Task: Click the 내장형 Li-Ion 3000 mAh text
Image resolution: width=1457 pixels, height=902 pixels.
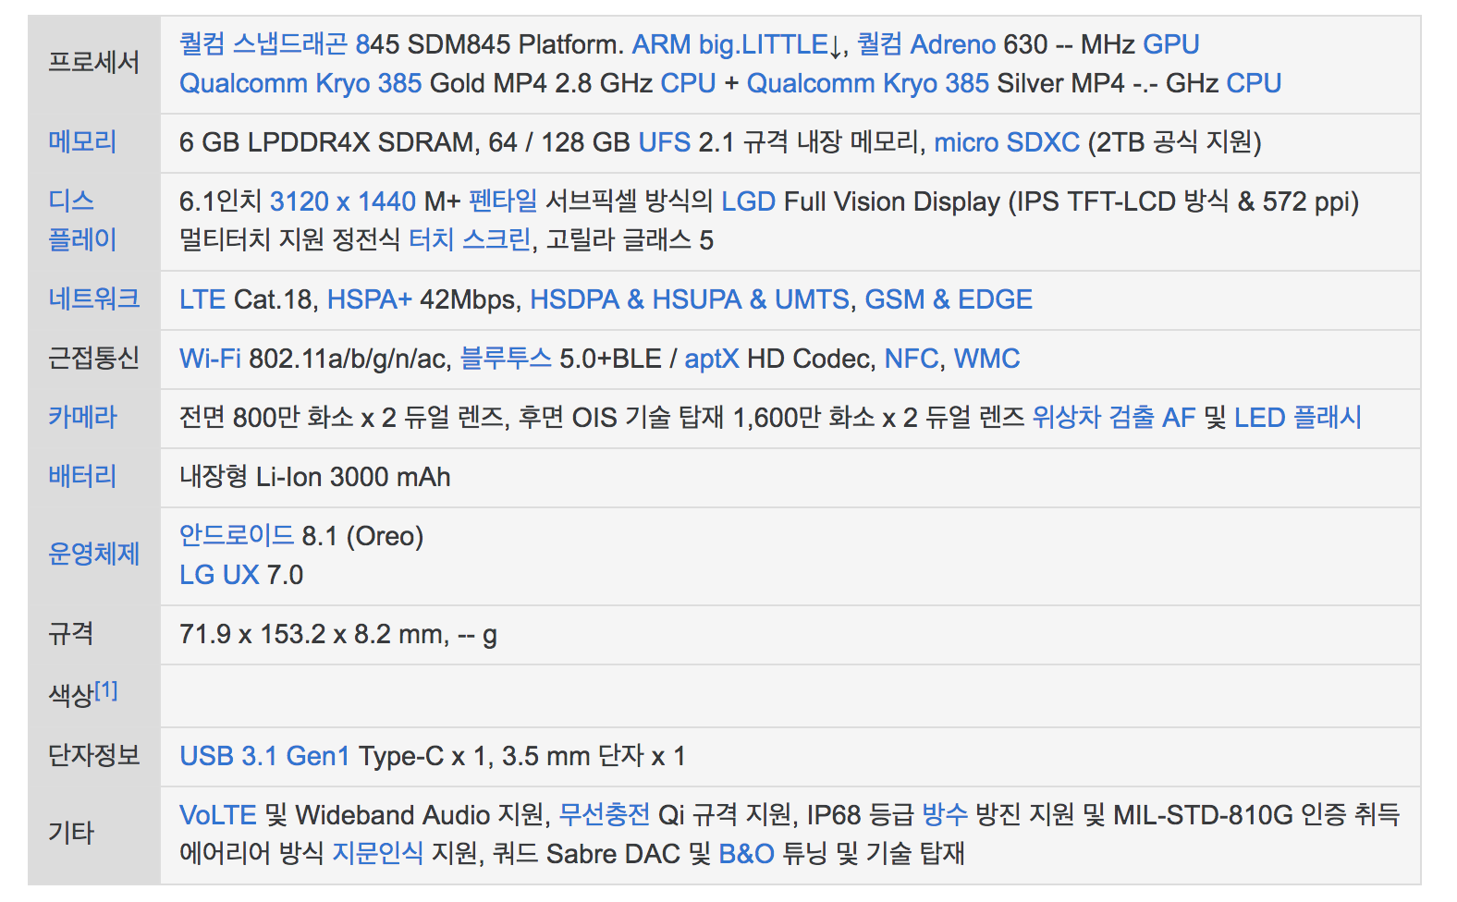Action: [x=315, y=477]
